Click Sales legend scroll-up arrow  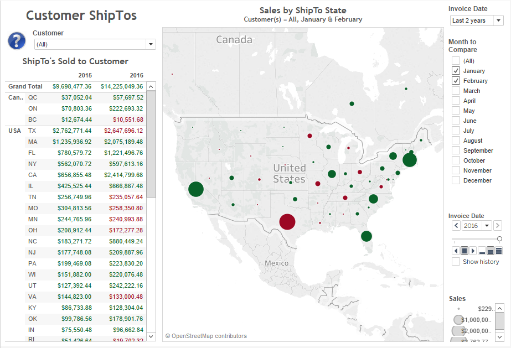(499, 308)
